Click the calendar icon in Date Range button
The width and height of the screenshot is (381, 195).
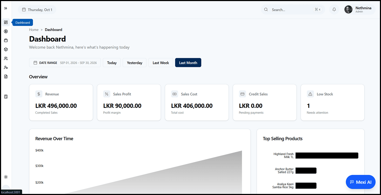(x=35, y=63)
